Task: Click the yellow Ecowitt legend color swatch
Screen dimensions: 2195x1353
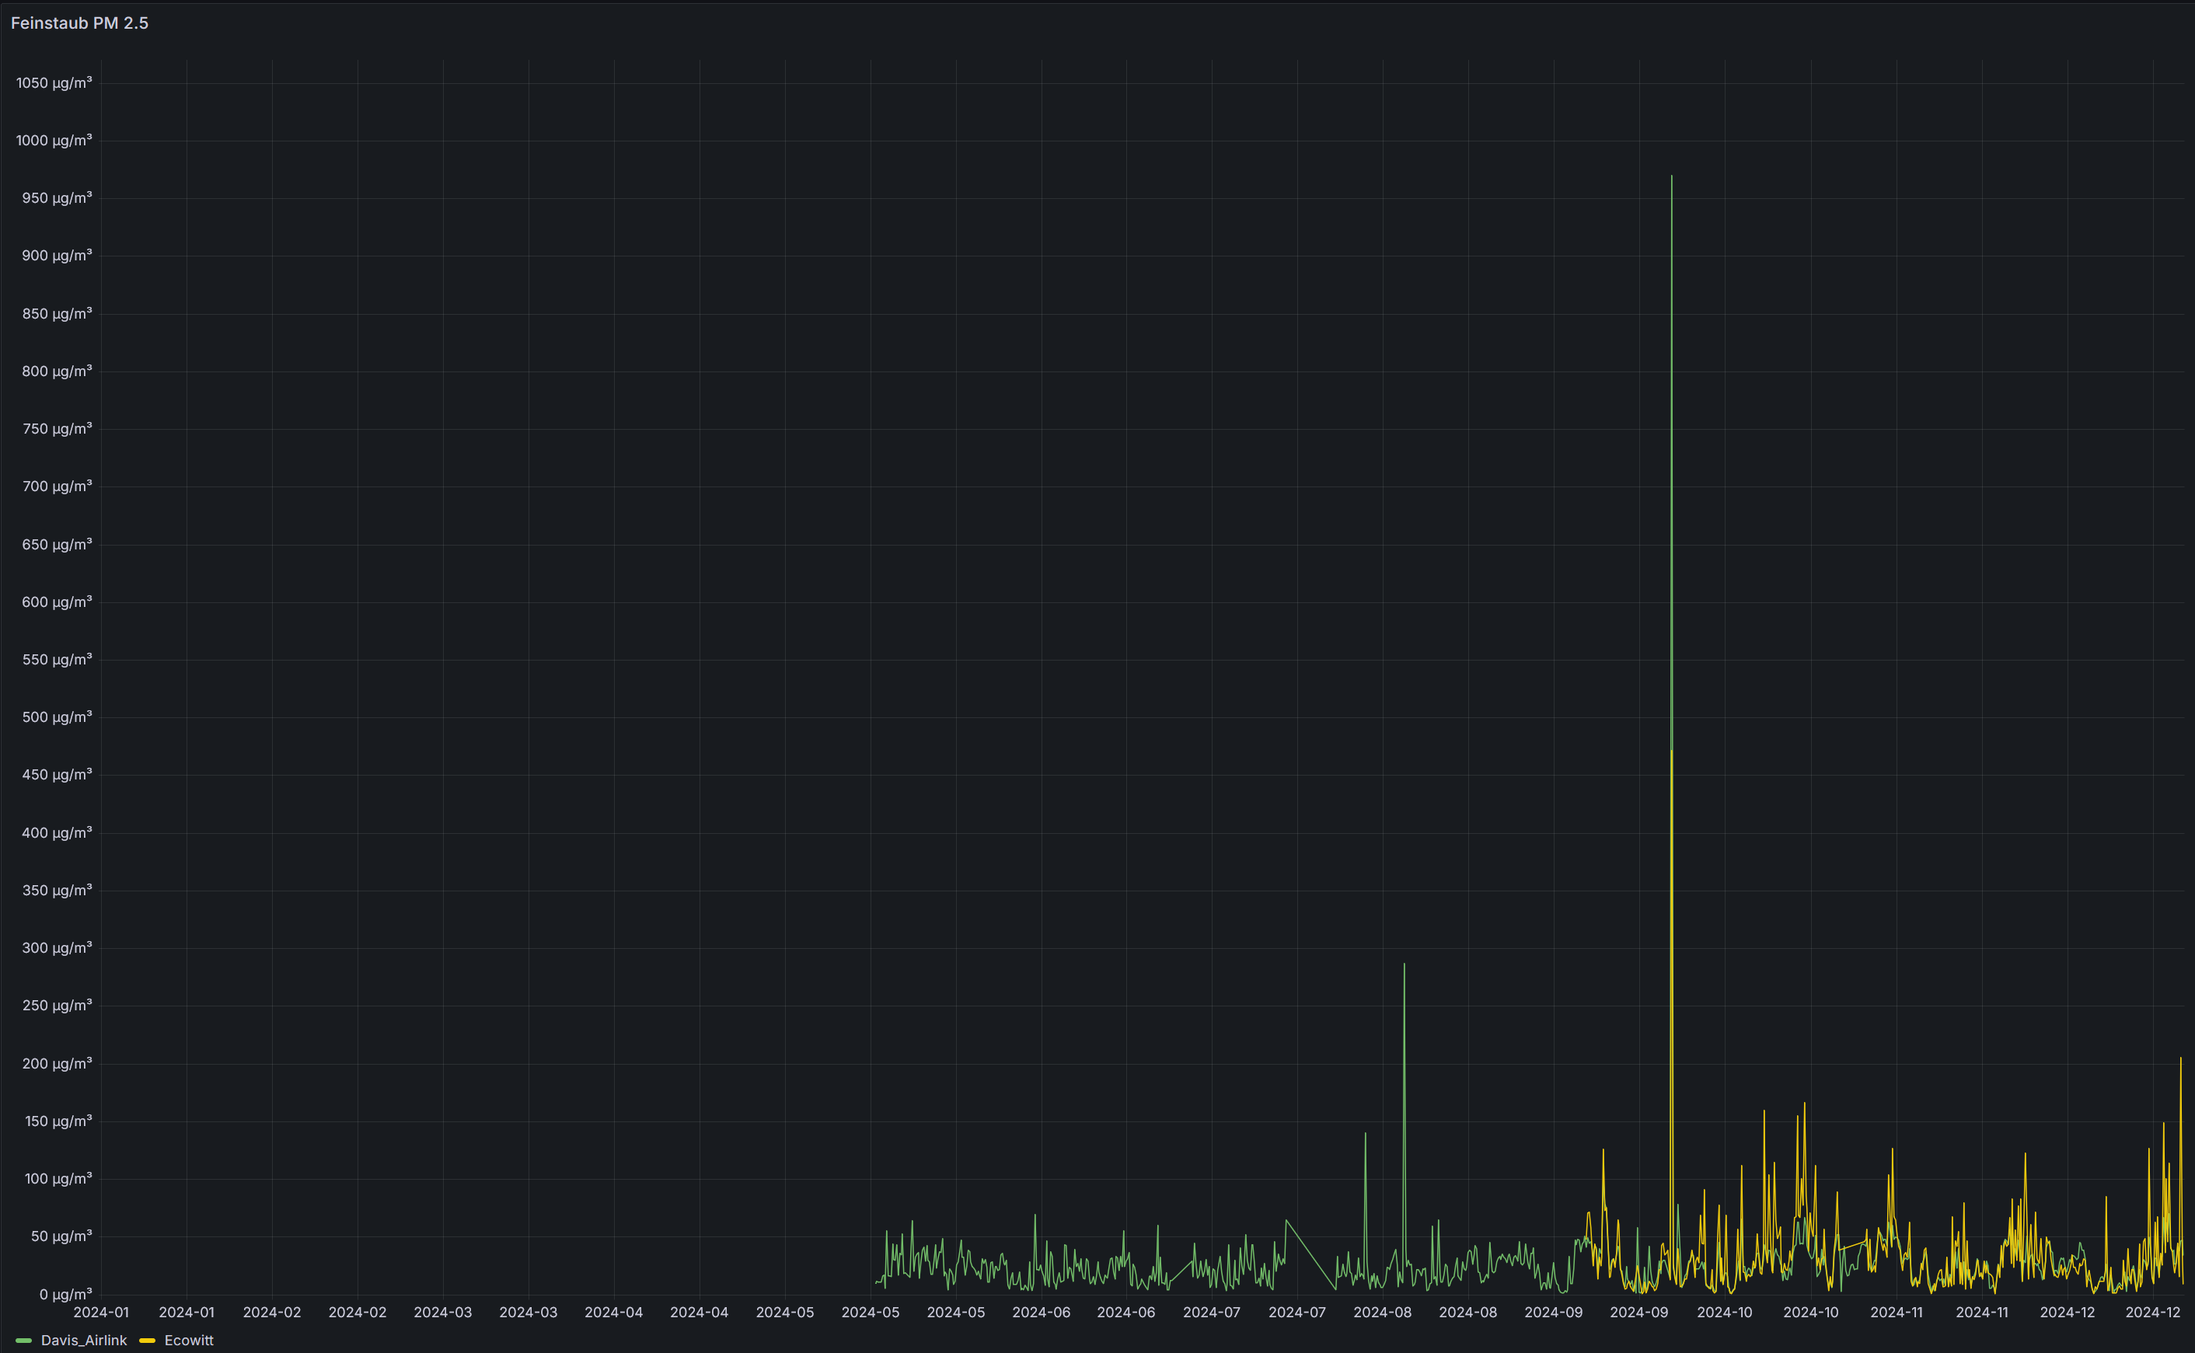Action: pyautogui.click(x=148, y=1341)
